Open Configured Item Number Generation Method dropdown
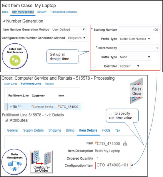 click(x=77, y=38)
